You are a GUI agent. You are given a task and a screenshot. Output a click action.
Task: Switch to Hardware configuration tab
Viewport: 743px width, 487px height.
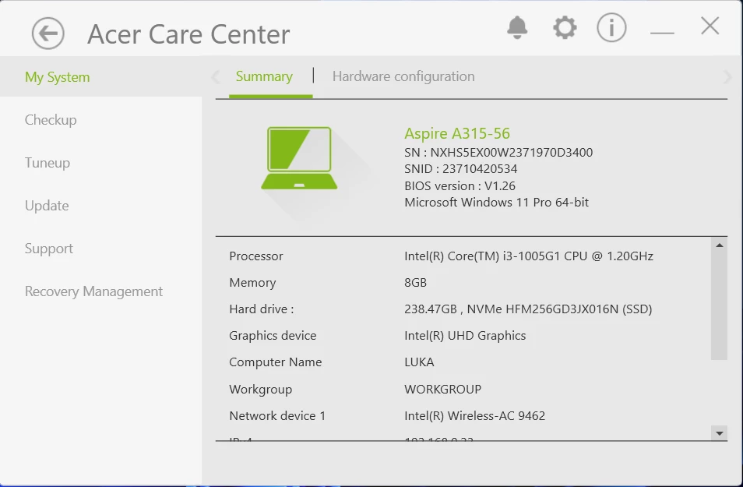403,76
